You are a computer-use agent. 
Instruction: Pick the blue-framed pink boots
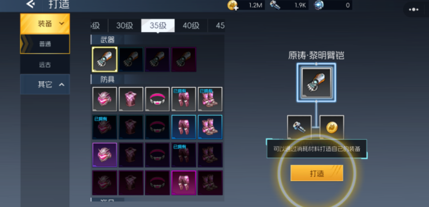[210, 127]
